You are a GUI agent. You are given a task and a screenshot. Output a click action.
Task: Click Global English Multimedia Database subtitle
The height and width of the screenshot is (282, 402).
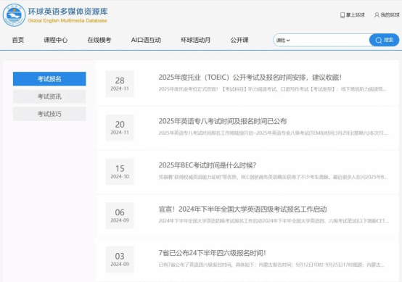(x=67, y=21)
